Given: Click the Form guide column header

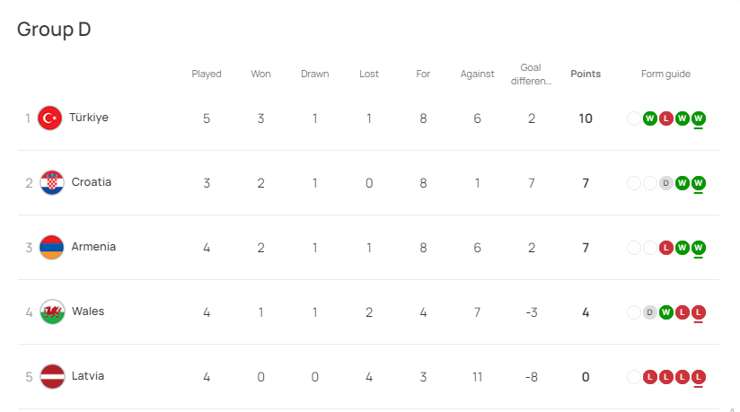Looking at the screenshot, I should coord(665,75).
